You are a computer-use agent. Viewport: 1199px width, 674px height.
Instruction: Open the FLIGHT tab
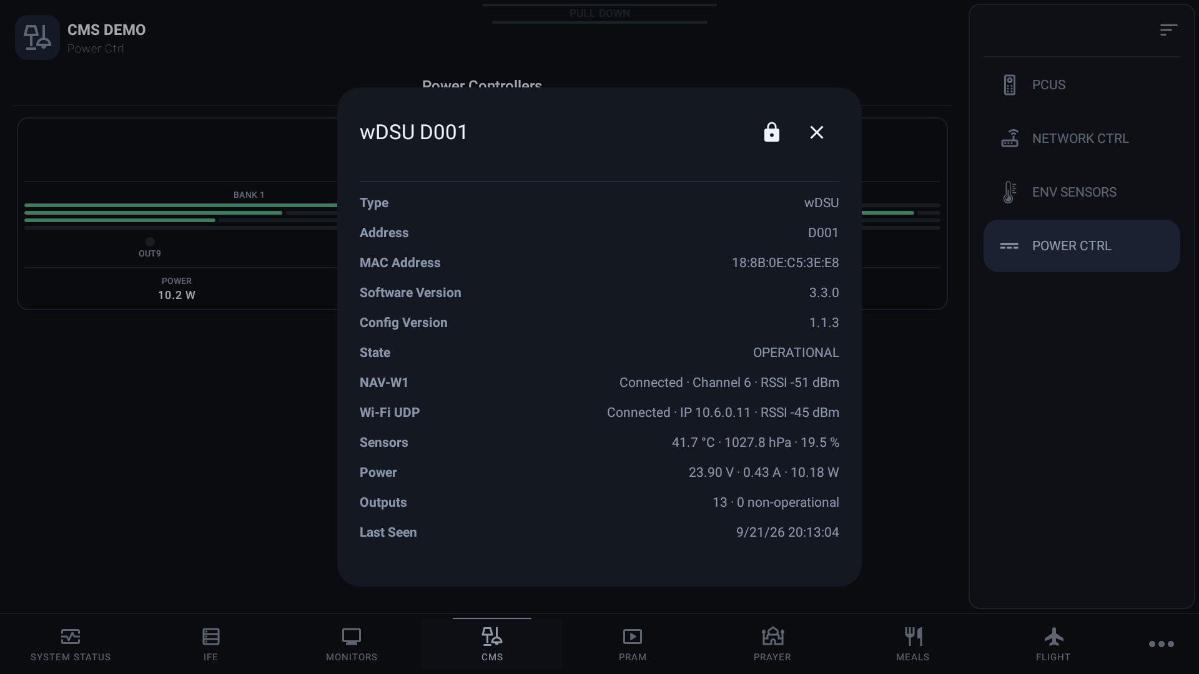1053,644
